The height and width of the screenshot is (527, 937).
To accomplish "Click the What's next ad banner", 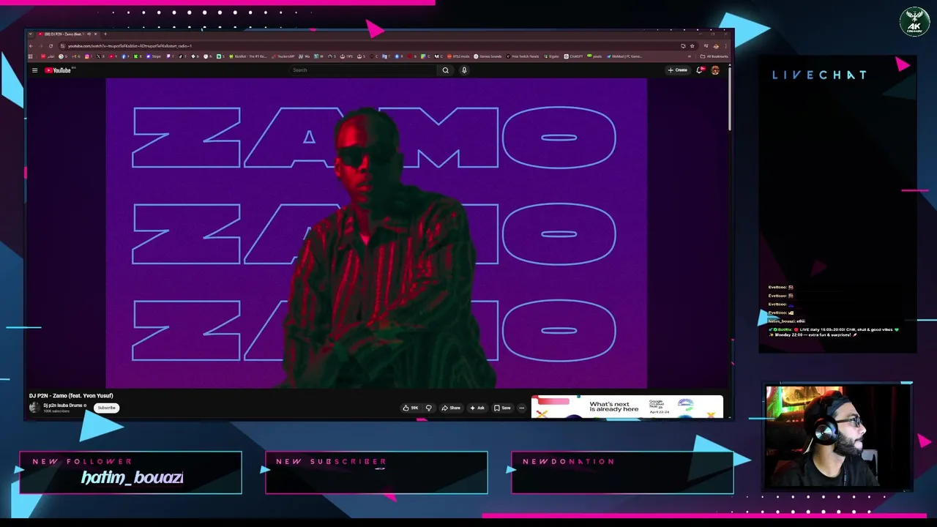I will [627, 407].
